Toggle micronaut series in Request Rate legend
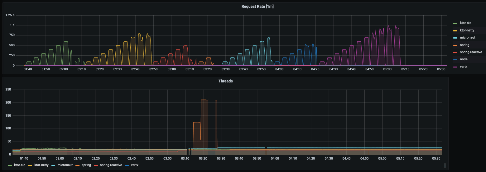 coord(467,37)
